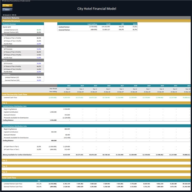Screen dimensions: 192x192
Task: Click Limited Partner Distribution Calcs section header
Action: [x=96, y=106]
